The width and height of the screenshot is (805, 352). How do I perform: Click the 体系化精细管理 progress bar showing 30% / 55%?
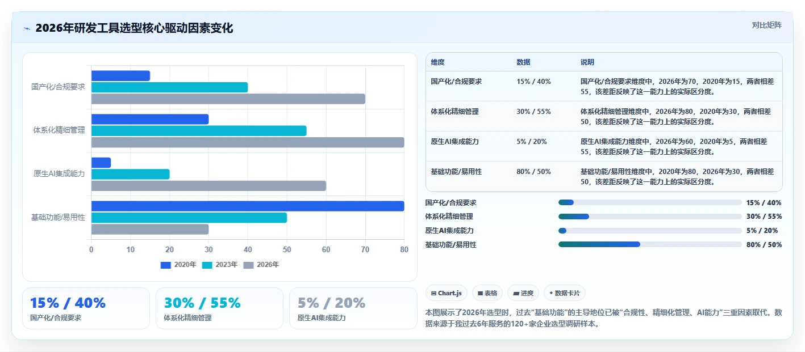tap(650, 217)
